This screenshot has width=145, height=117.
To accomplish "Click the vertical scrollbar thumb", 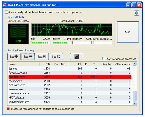I will coord(135,96).
